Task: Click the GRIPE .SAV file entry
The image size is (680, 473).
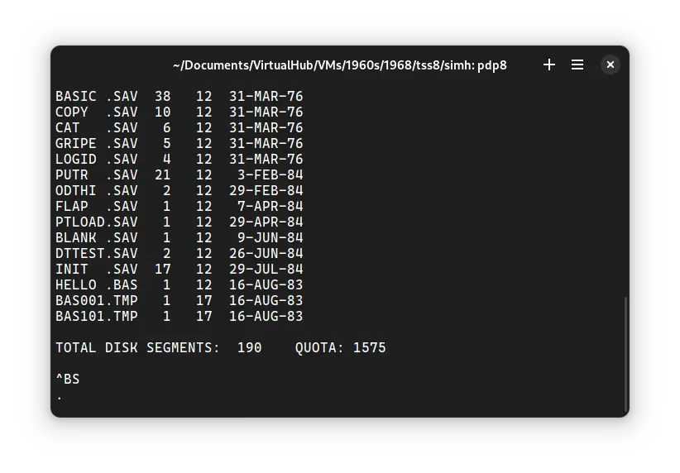Action: [97, 143]
